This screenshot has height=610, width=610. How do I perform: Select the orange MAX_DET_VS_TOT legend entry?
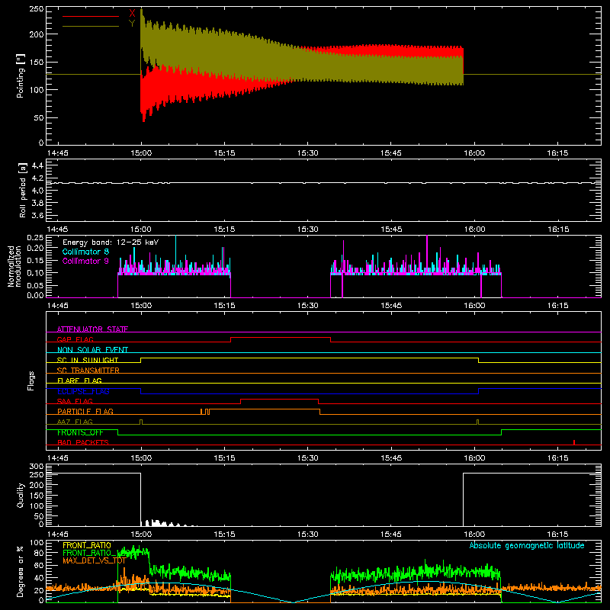click(x=94, y=560)
